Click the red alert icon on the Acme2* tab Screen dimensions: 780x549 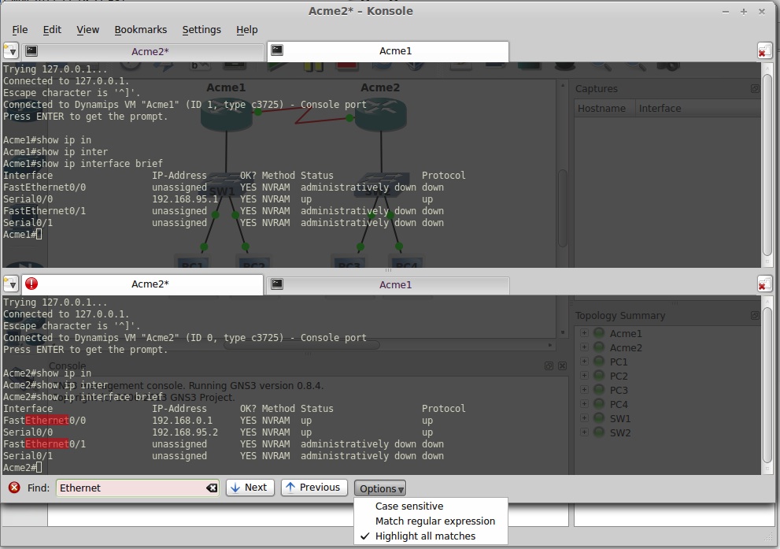[31, 284]
